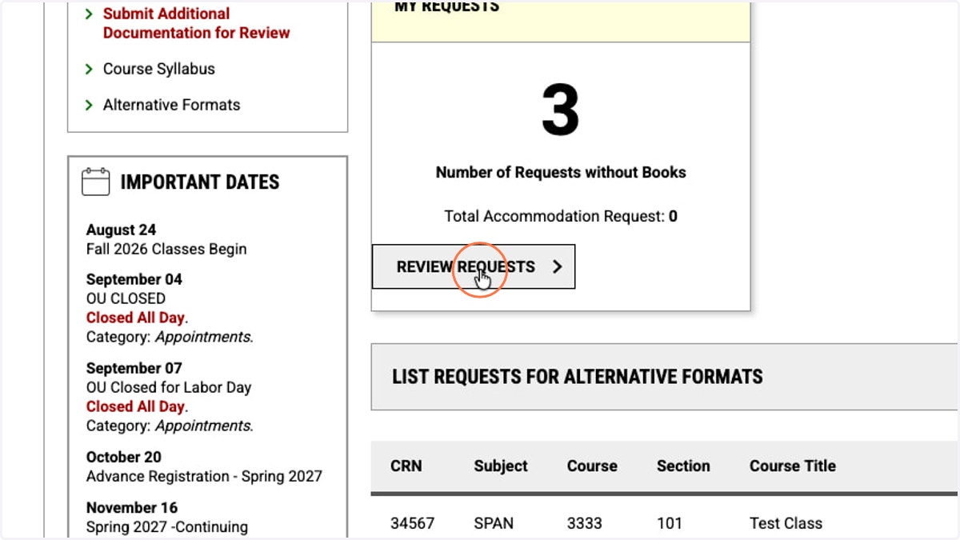Viewport: 960px width, 540px height.
Task: Click 'OU Closed for Labor Day' text
Action: 169,387
